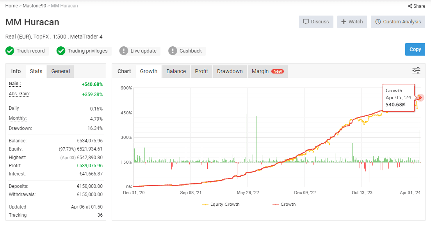431x226 pixels.
Task: Click the Discuss speech bubble button
Action: click(x=316, y=22)
